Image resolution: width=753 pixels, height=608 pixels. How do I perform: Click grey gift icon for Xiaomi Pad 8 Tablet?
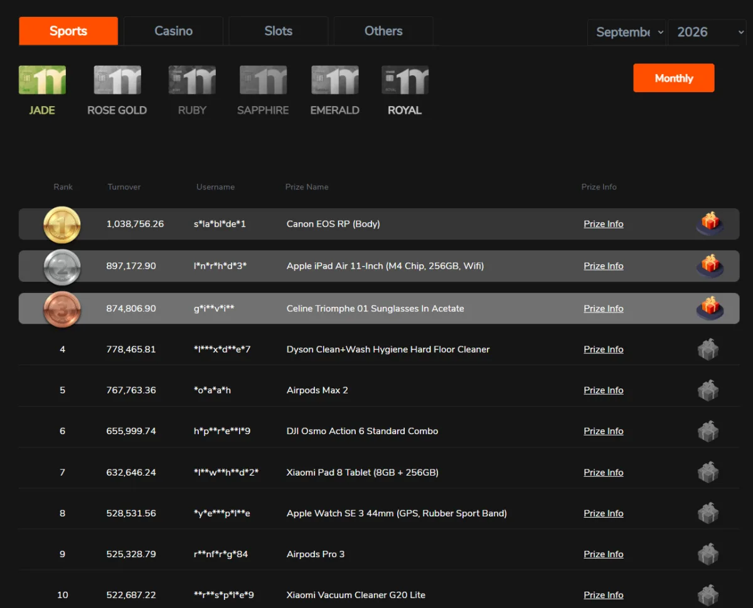[708, 472]
